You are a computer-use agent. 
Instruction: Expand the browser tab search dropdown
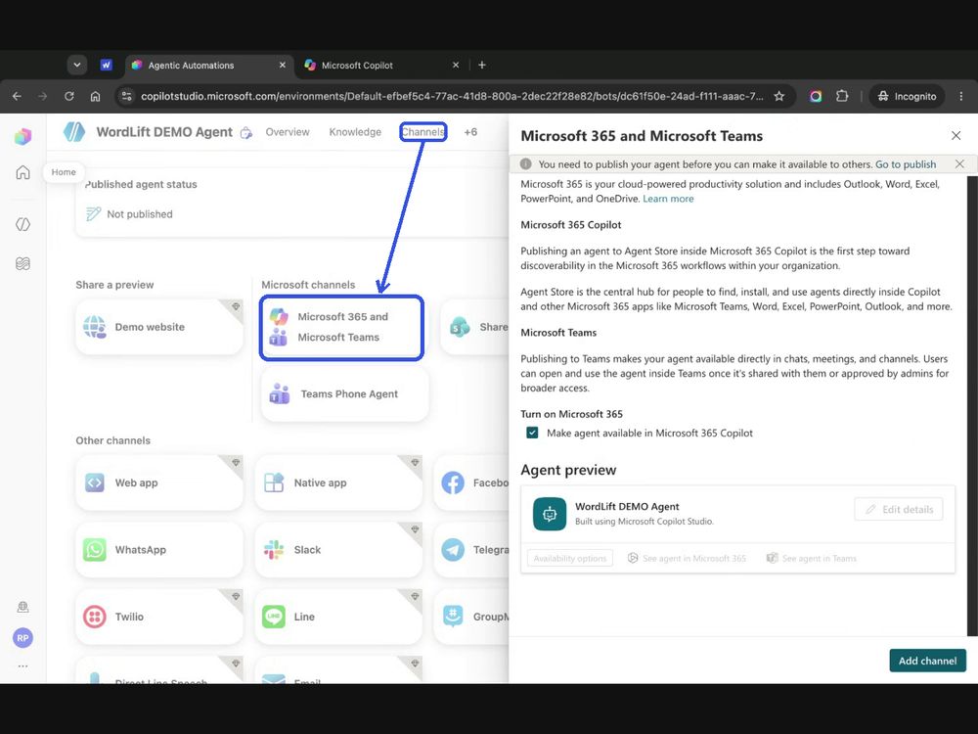click(76, 65)
